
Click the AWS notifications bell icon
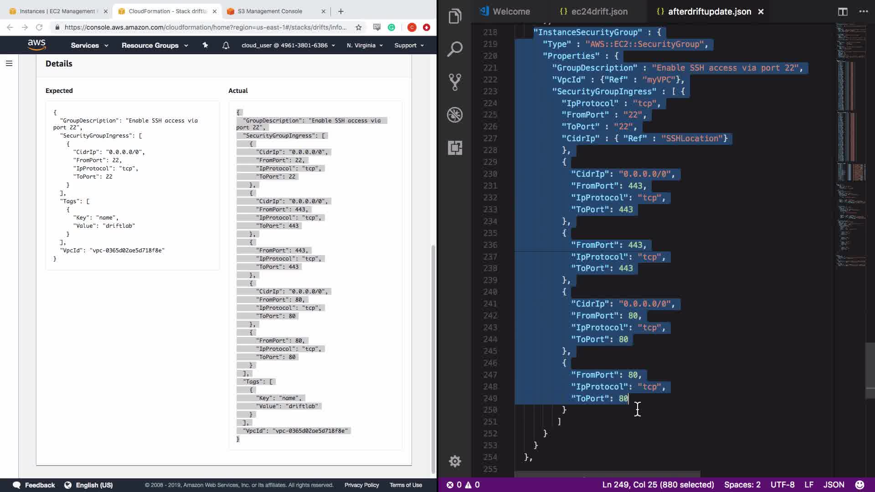[226, 45]
